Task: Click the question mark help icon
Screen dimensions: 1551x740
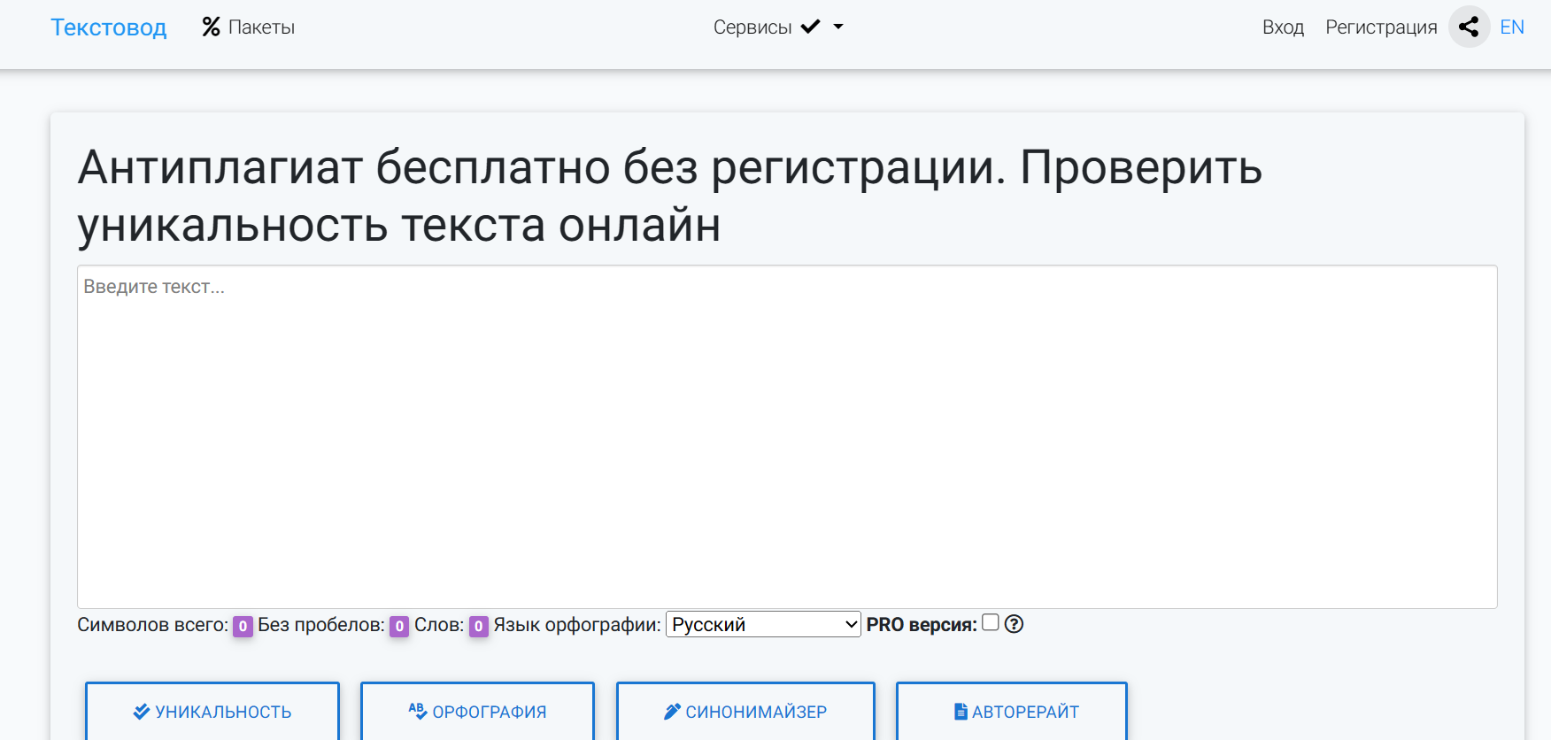Action: (x=1014, y=624)
